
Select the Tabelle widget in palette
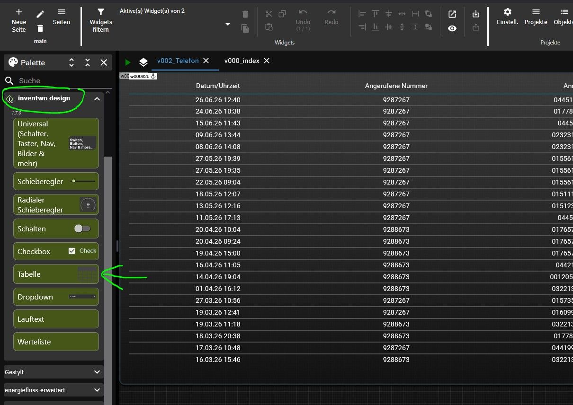56,274
